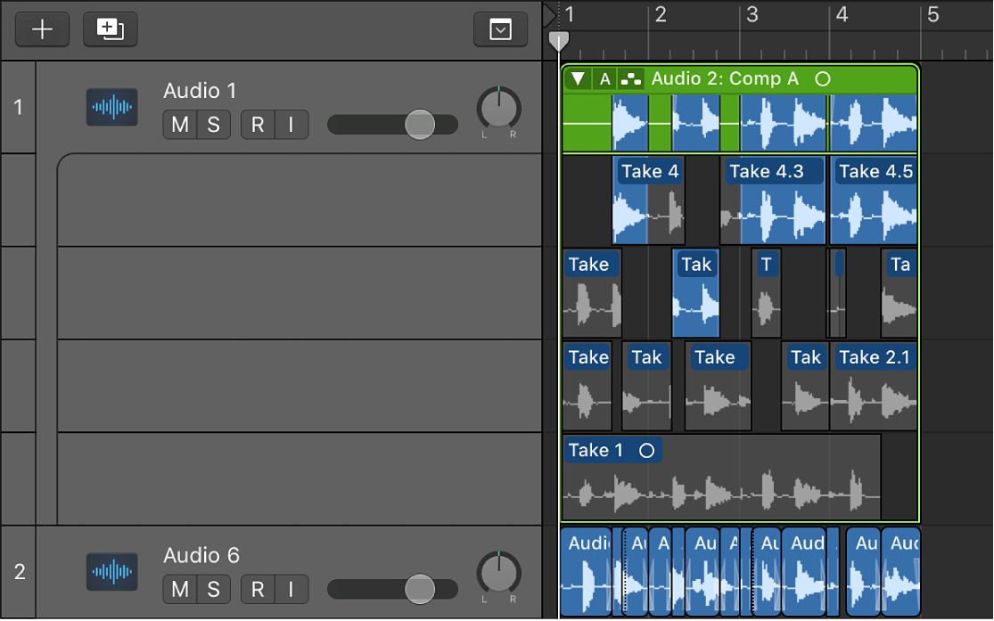Click the circle icon next to Take 1
994x621 pixels.
click(649, 451)
